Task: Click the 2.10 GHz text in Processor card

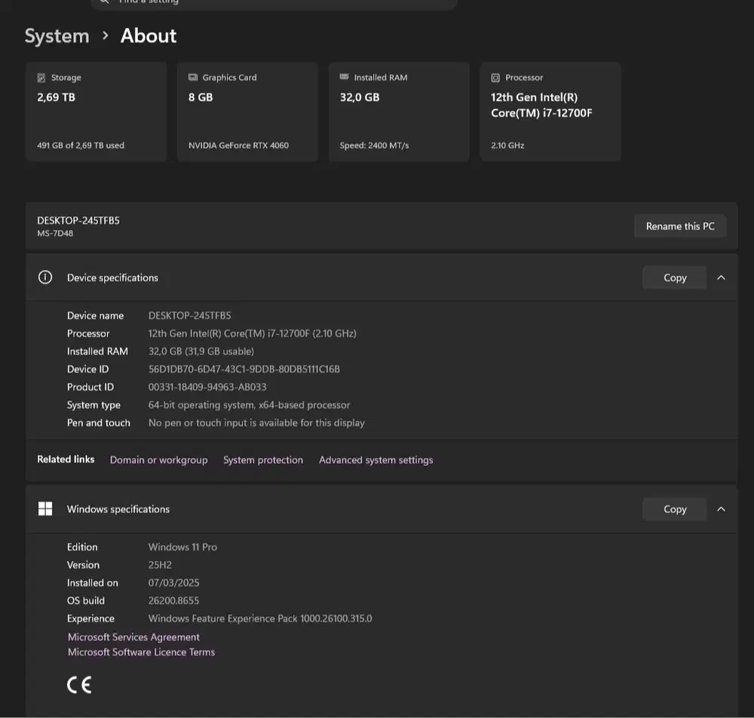Action: [507, 146]
